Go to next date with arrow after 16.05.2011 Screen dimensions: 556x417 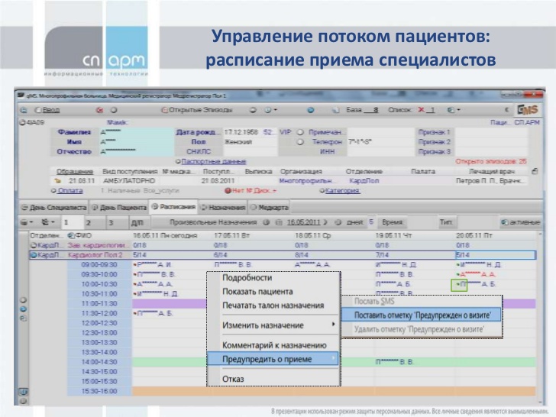click(325, 222)
